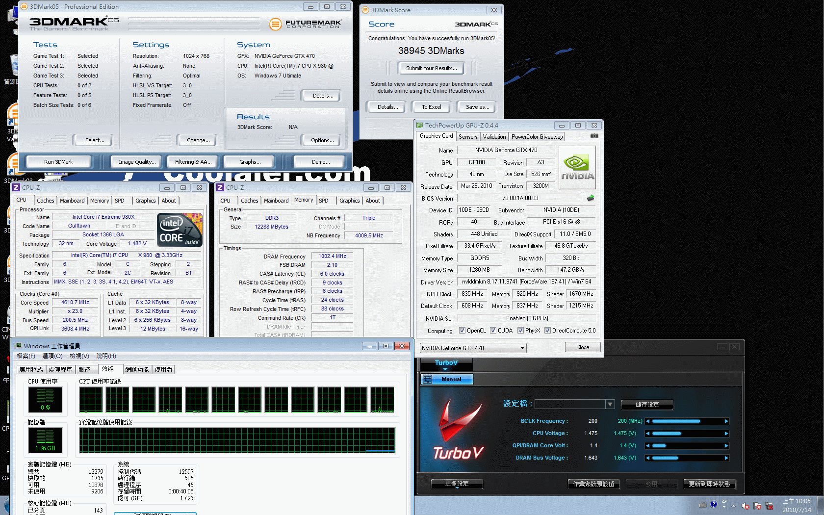Click Image Quality button in 3DMark05
This screenshot has height=515, width=824.
click(x=137, y=162)
